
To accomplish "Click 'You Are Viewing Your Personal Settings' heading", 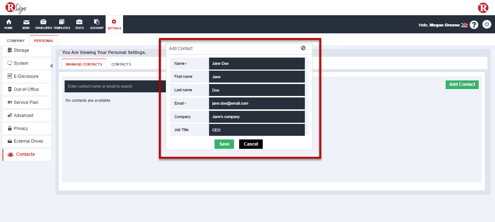I will pyautogui.click(x=104, y=53).
